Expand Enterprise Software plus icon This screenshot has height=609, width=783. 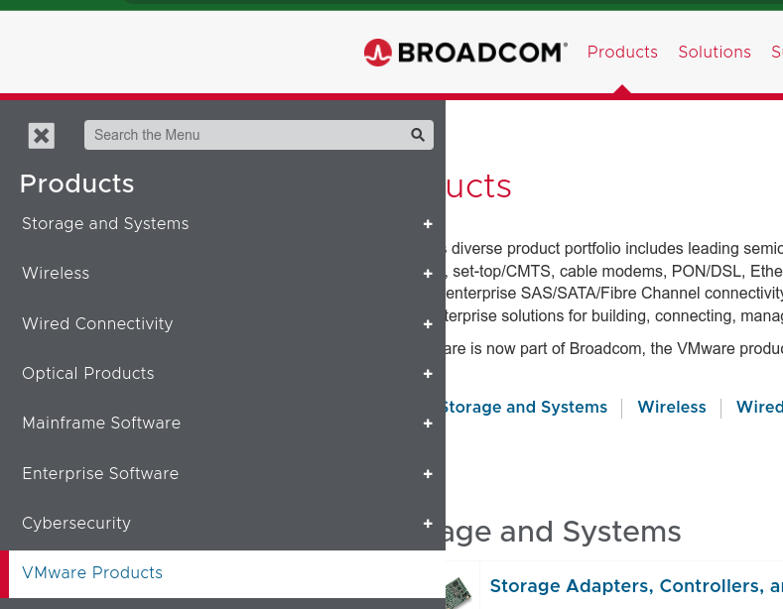pos(428,474)
